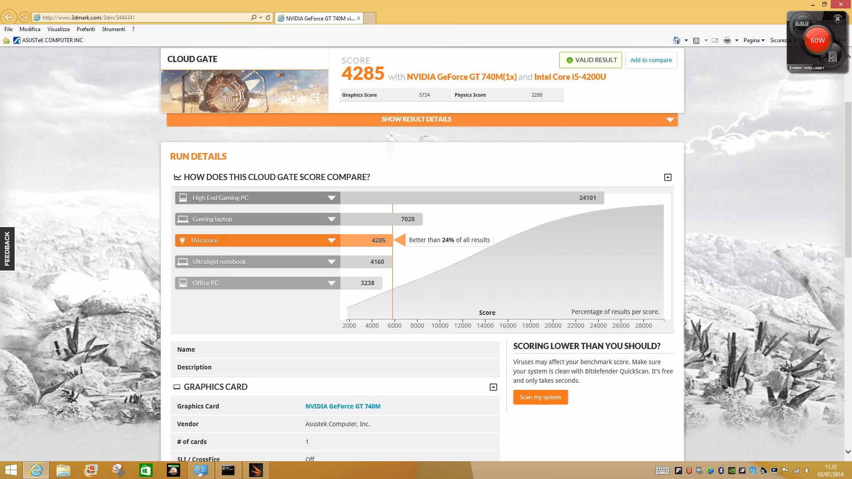The height and width of the screenshot is (479, 852).
Task: Click the page scrollbar down arrow
Action: click(x=848, y=452)
